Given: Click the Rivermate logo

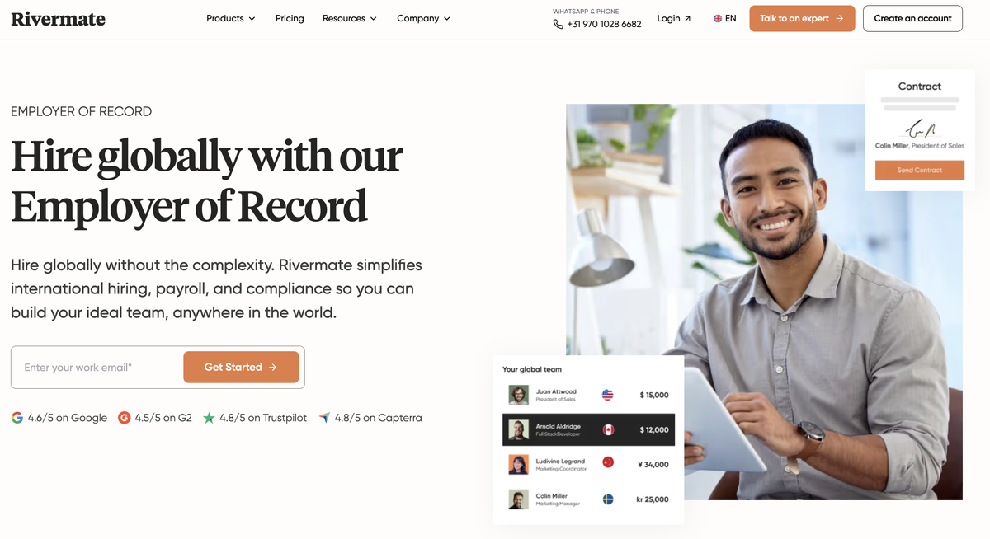Looking at the screenshot, I should tap(58, 18).
